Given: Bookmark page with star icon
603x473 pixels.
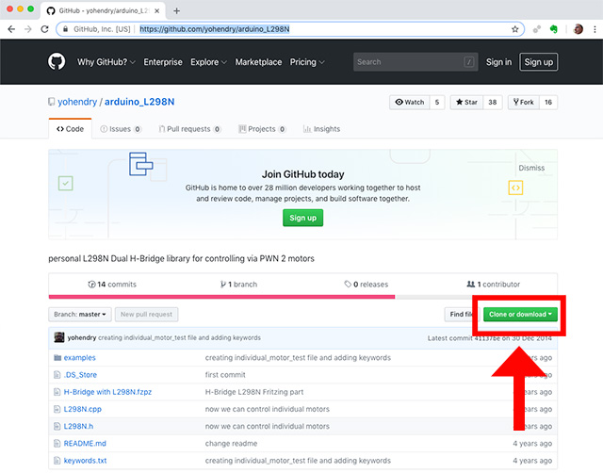Looking at the screenshot, I should pyautogui.click(x=515, y=29).
